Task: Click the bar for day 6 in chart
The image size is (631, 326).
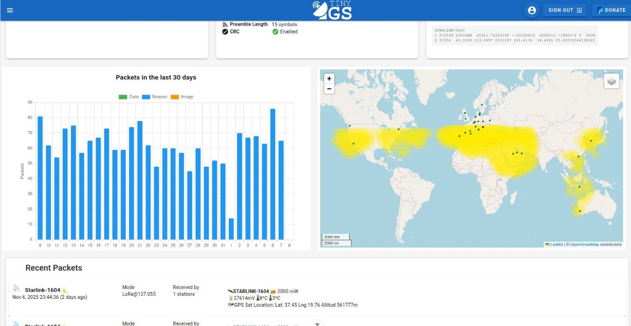Action: click(273, 174)
